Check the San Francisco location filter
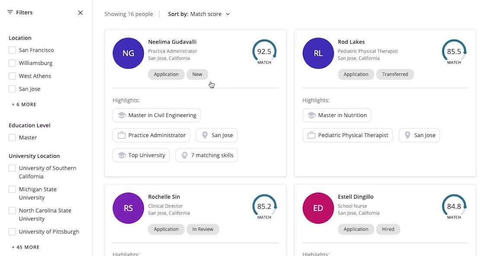The width and height of the screenshot is (480, 256). point(13,50)
